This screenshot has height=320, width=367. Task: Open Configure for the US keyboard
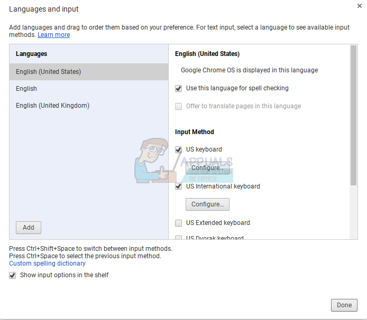tap(207, 168)
